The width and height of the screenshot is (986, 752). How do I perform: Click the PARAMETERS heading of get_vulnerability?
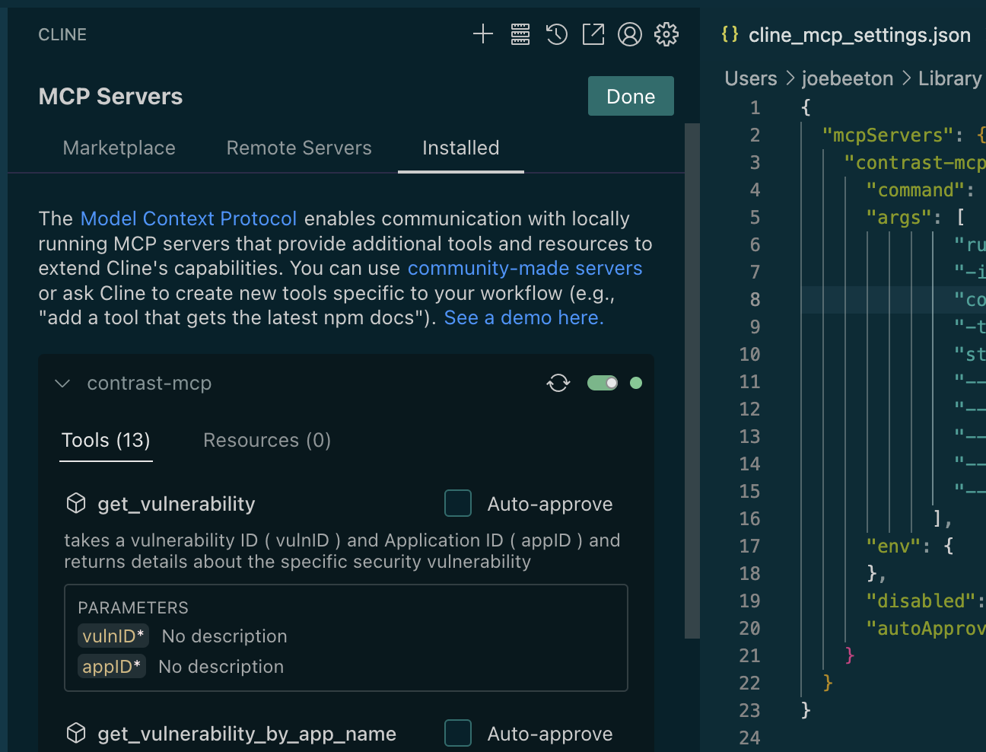pyautogui.click(x=133, y=607)
